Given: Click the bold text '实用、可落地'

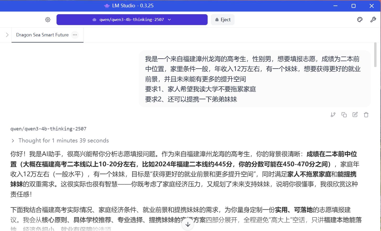Looking at the screenshot, I should click(294, 210).
